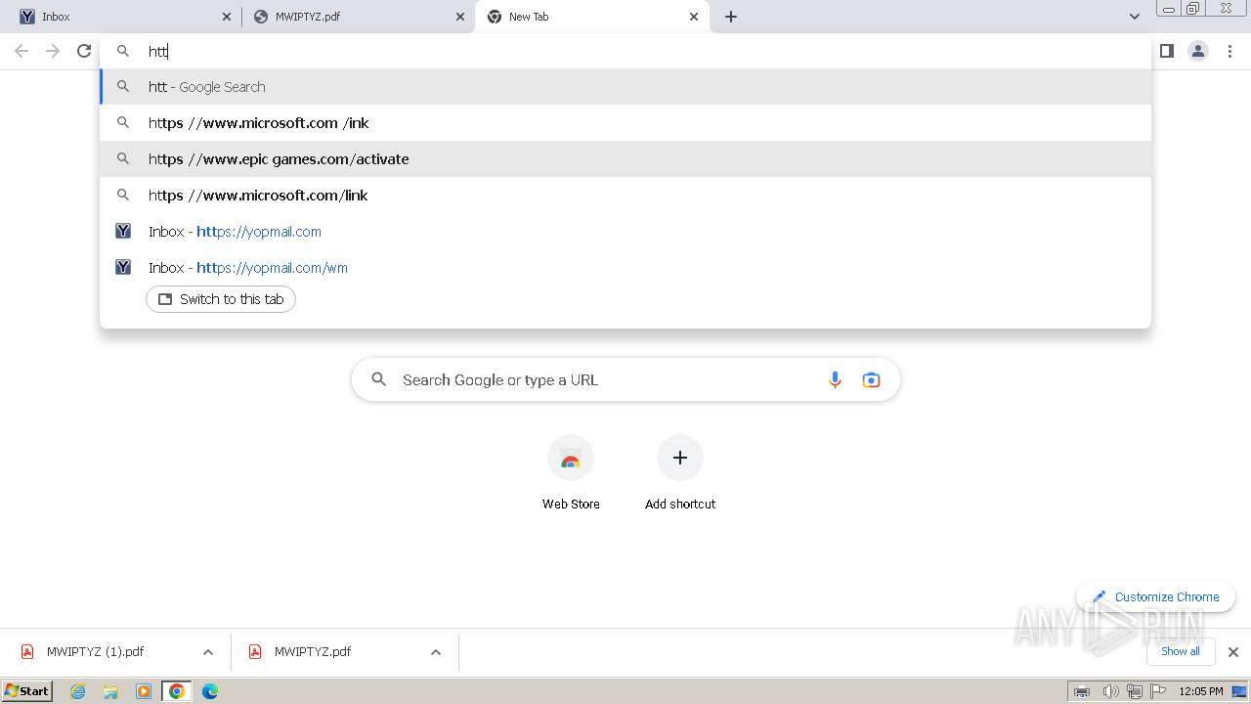Toggle the side panel icon
This screenshot has height=704, width=1251.
click(x=1166, y=51)
